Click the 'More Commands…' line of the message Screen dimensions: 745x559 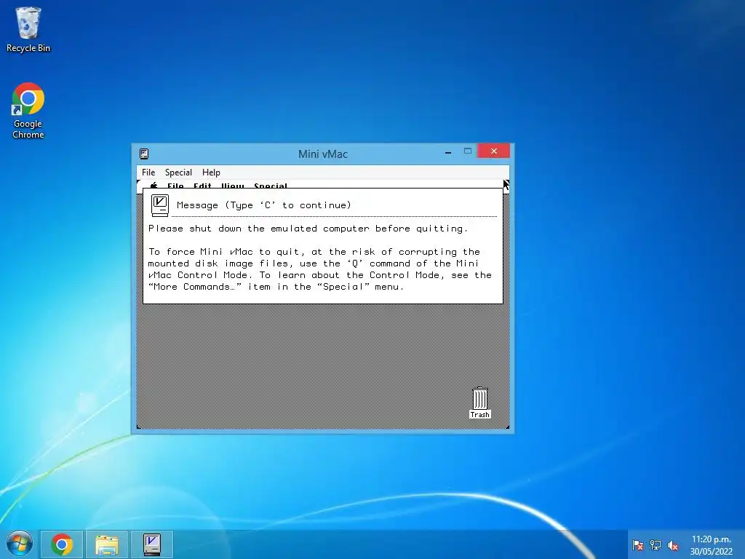(276, 287)
